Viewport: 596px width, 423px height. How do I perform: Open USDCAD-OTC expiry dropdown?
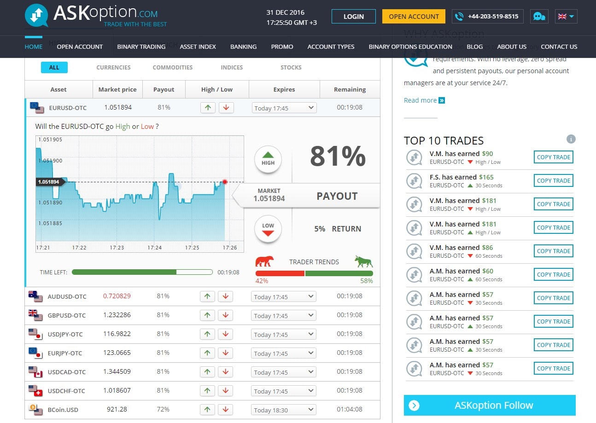click(x=284, y=372)
